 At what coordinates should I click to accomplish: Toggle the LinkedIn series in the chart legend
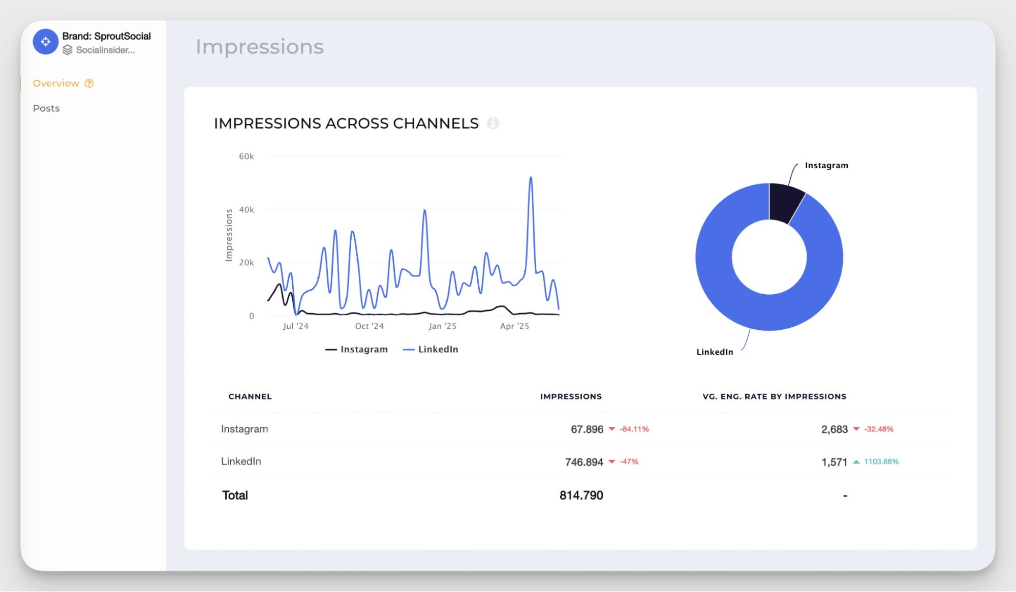pyautogui.click(x=437, y=349)
